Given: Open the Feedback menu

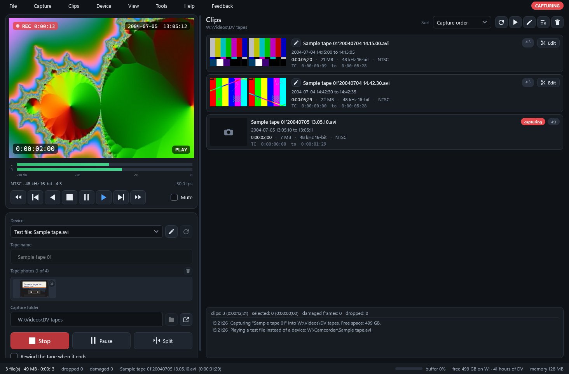Looking at the screenshot, I should (222, 6).
